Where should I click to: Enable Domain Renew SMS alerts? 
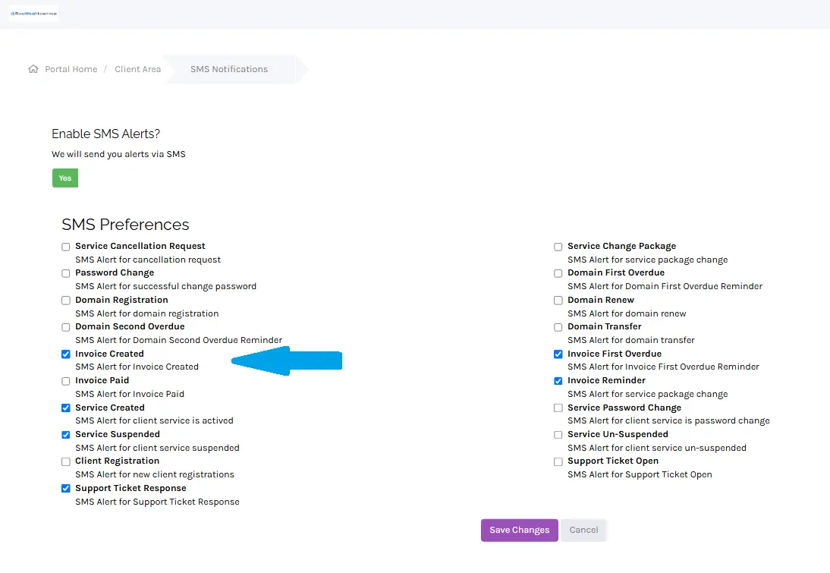558,300
